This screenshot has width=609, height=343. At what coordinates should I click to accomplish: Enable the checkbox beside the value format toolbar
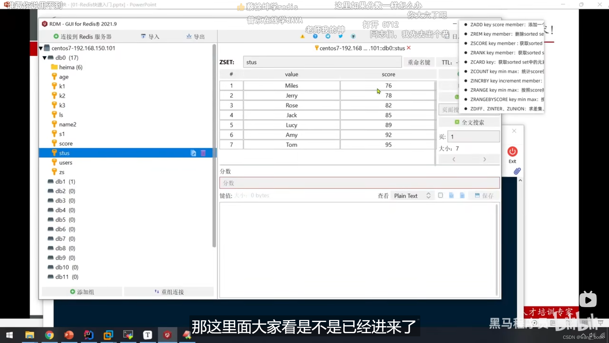click(x=441, y=195)
